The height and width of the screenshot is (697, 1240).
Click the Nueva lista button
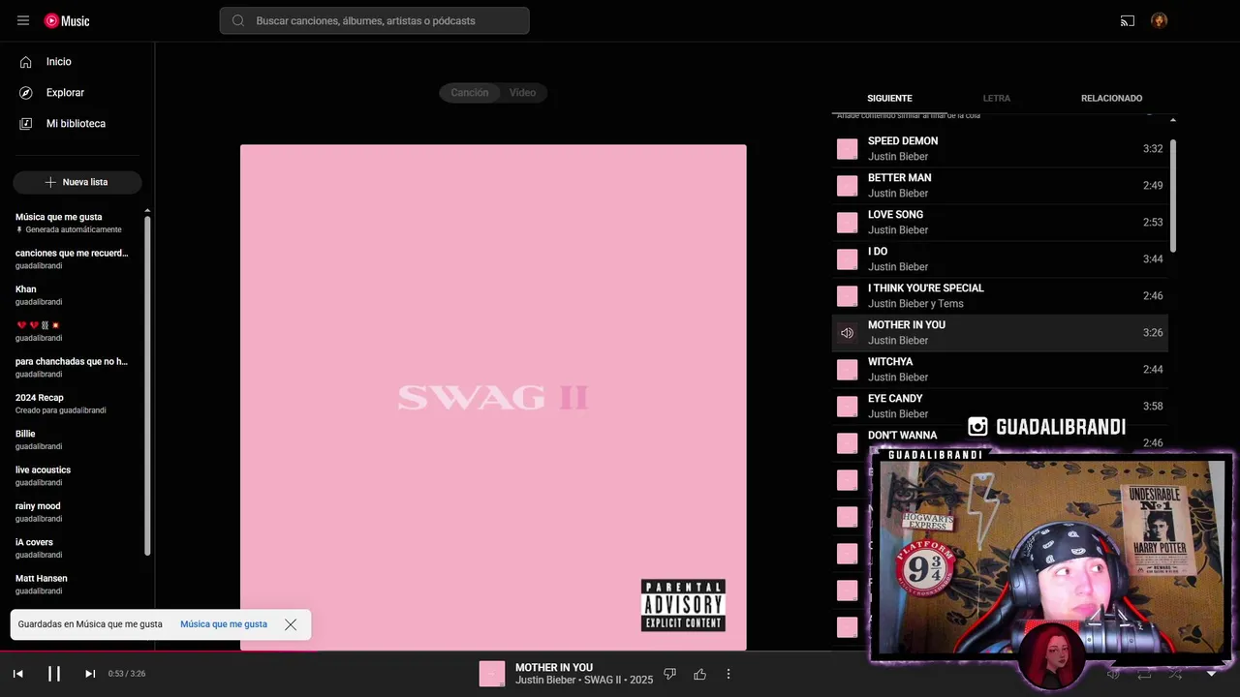77,182
